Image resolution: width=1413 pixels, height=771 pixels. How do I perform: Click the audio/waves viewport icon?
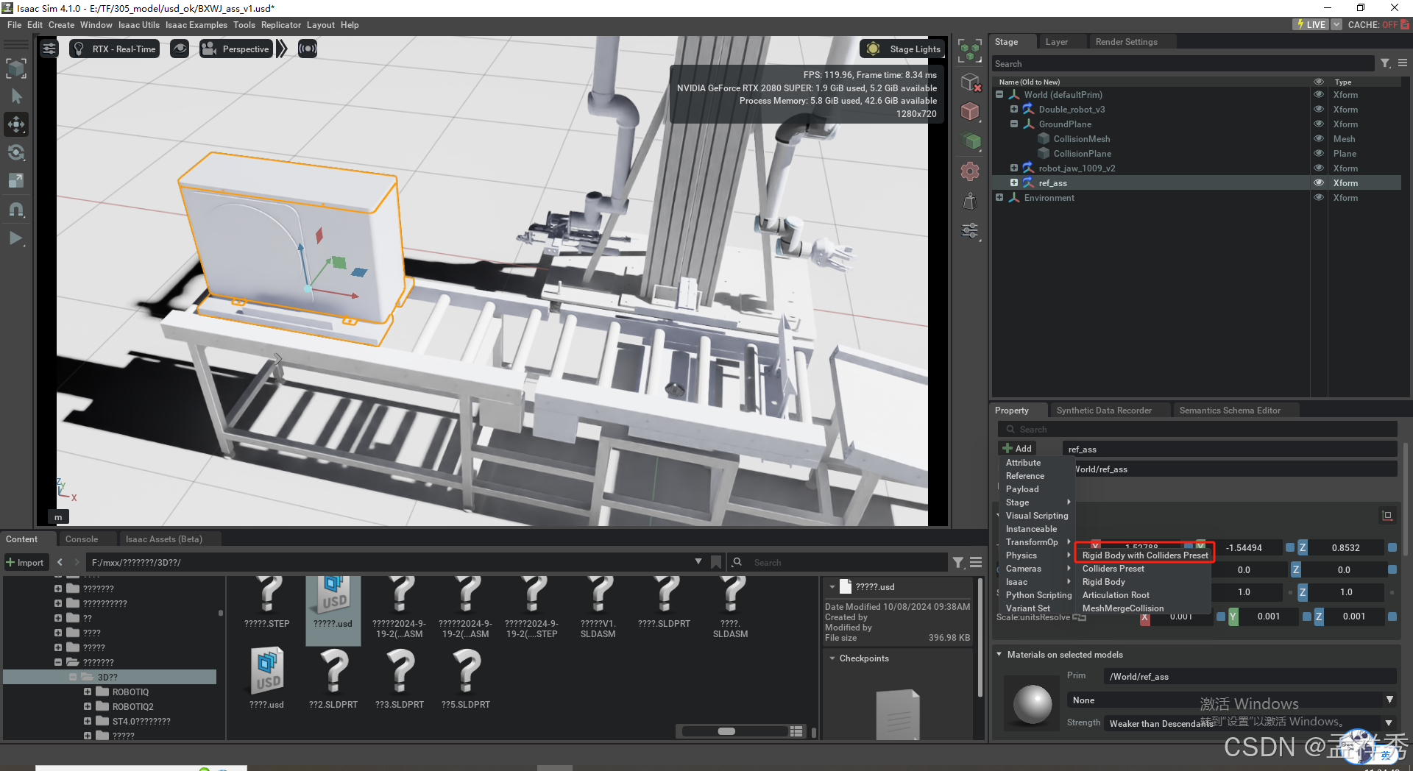[x=308, y=49]
